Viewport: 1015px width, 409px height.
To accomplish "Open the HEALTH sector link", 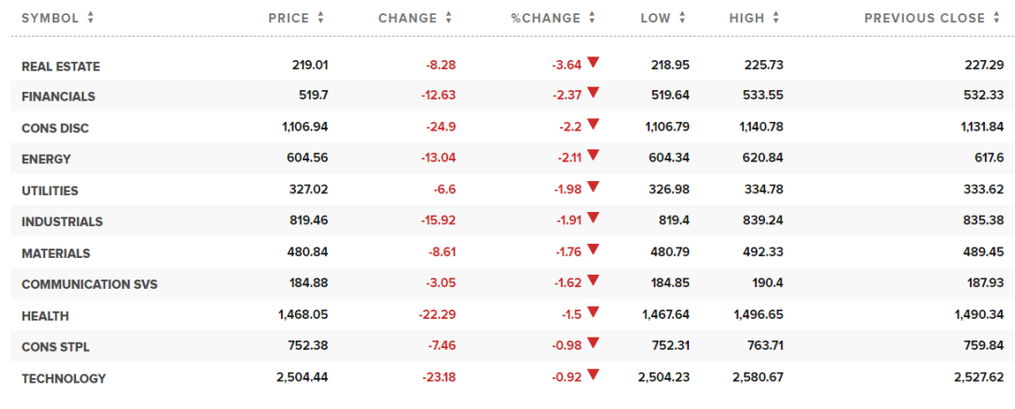I will click(45, 316).
